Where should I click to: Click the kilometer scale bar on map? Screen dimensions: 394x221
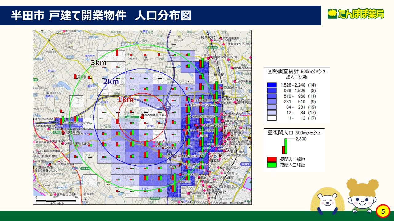point(56,200)
